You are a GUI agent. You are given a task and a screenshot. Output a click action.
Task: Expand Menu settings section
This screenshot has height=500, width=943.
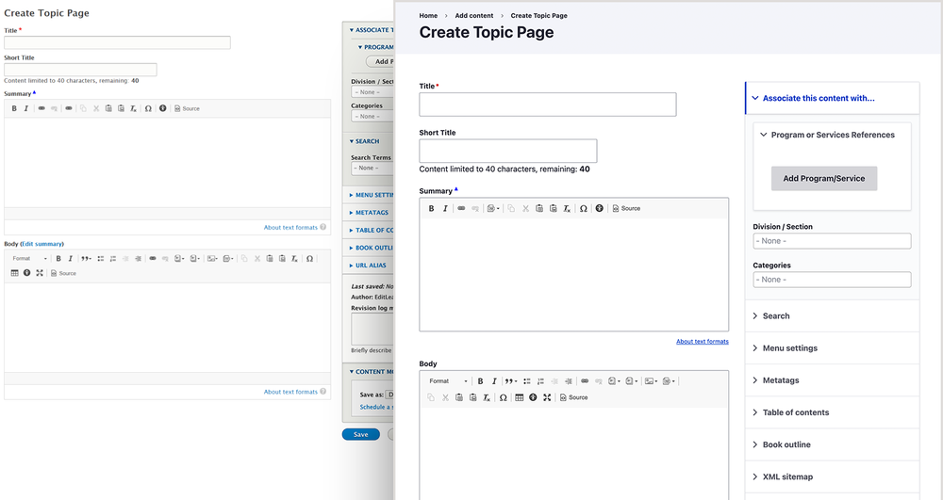tap(833, 348)
